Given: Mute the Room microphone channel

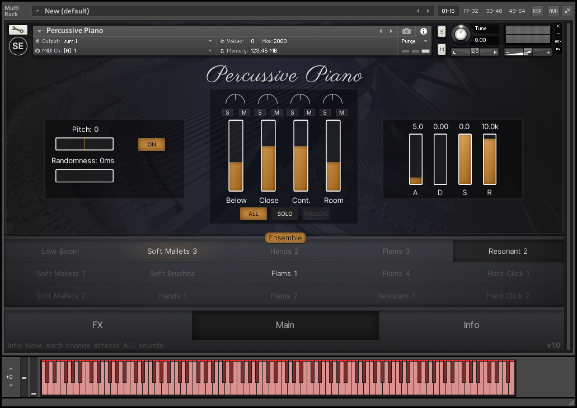Looking at the screenshot, I should tap(342, 112).
